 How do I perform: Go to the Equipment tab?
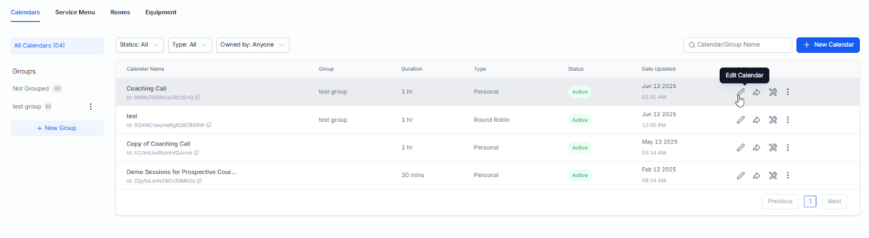[x=161, y=12]
